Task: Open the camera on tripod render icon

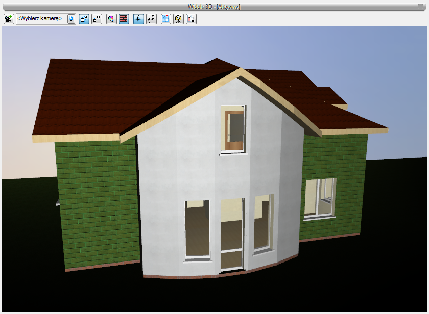Action: [178, 19]
